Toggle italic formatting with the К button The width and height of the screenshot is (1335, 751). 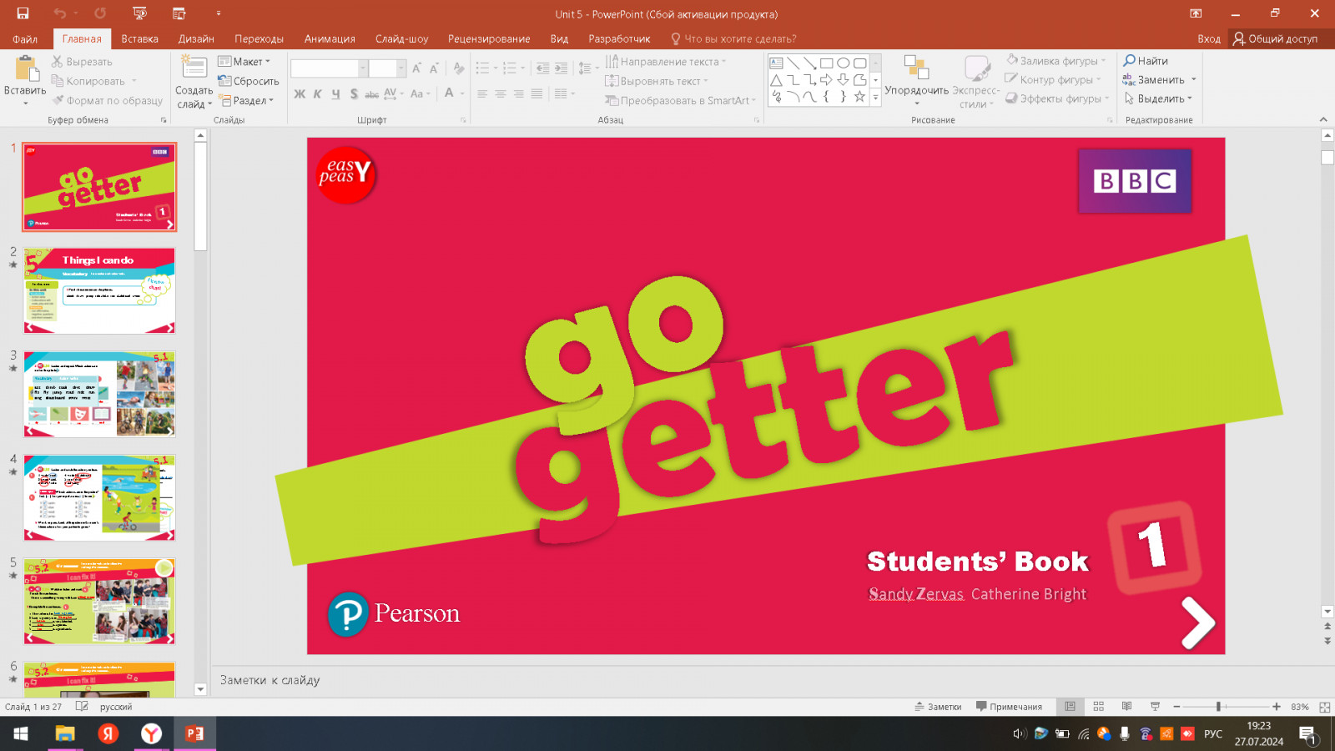tap(318, 94)
